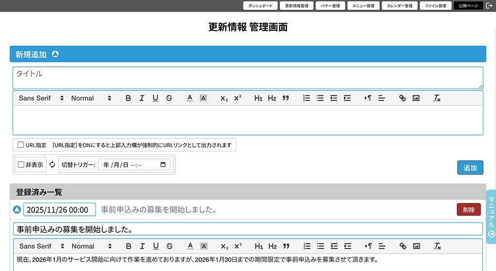Open Normal size dropdown in new entry
This screenshot has width=496, height=271.
click(x=91, y=98)
